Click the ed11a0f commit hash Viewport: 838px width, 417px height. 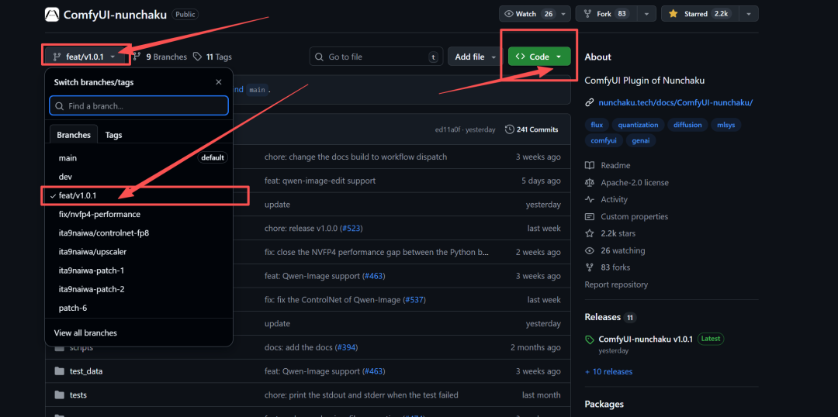448,129
